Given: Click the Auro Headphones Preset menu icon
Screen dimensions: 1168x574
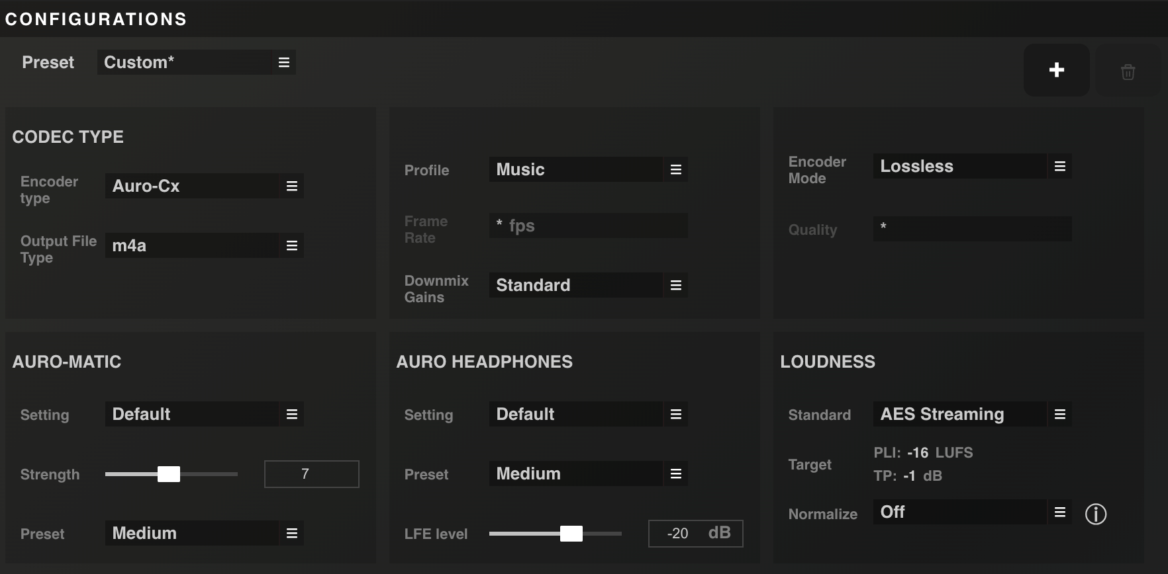Looking at the screenshot, I should [x=676, y=473].
